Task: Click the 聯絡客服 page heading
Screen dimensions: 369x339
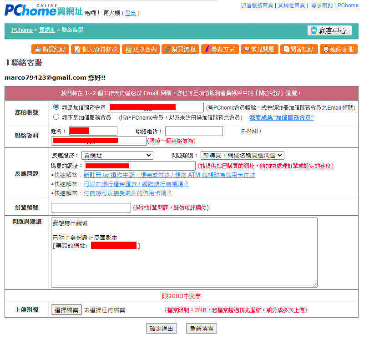Action: [26, 63]
